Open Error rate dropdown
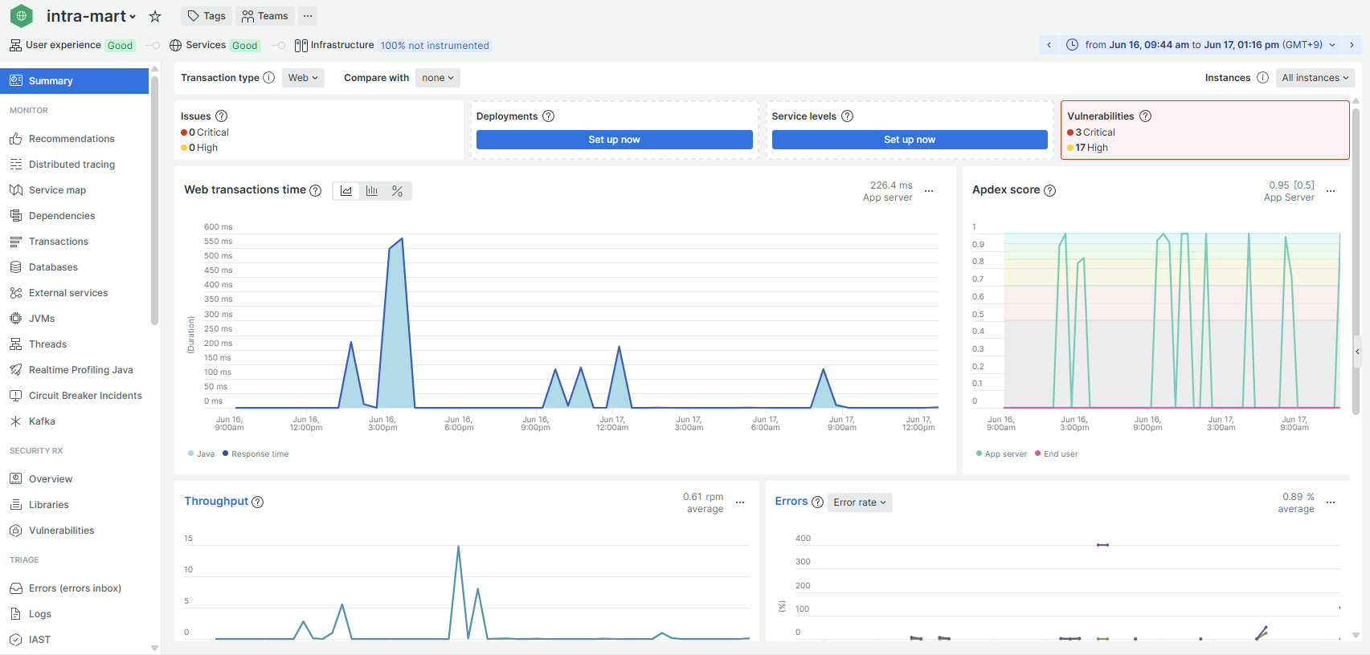1370x655 pixels. (860, 502)
